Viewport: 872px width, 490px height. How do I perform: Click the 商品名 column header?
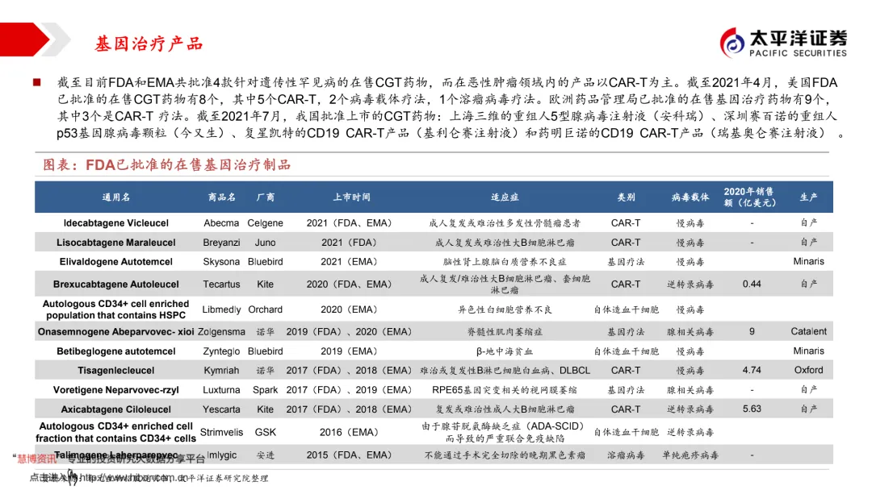[x=221, y=197]
